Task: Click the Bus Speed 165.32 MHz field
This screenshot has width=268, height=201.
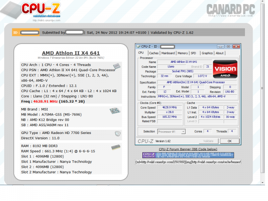Action: pyautogui.click(x=170, y=117)
